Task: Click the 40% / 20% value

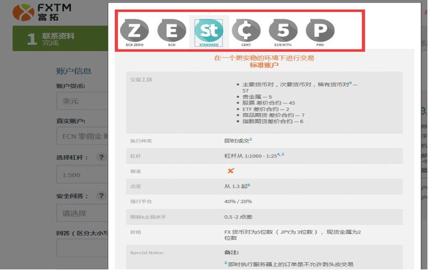Action: point(238,201)
